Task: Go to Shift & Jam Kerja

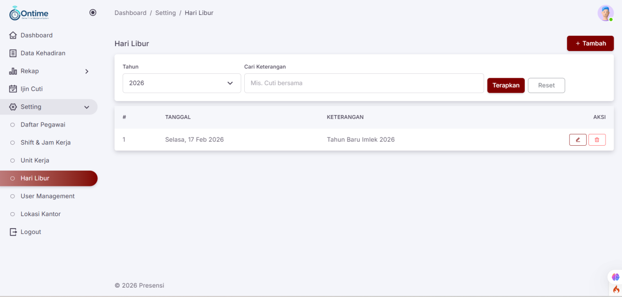Action: 46,143
